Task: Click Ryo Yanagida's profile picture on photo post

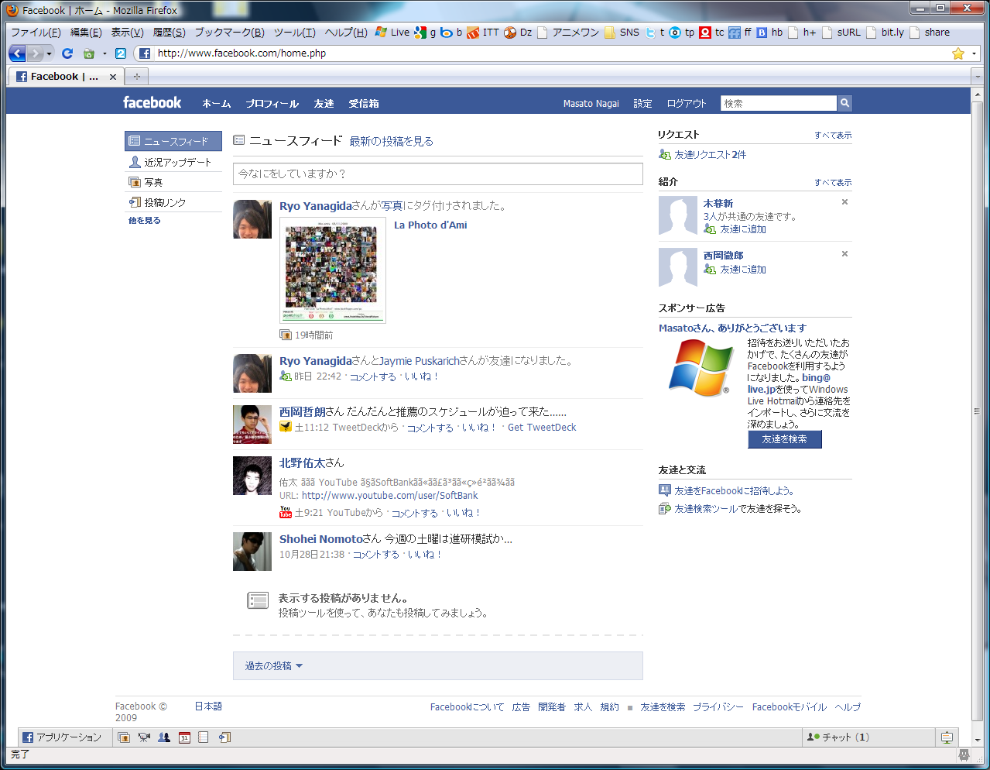Action: point(252,219)
